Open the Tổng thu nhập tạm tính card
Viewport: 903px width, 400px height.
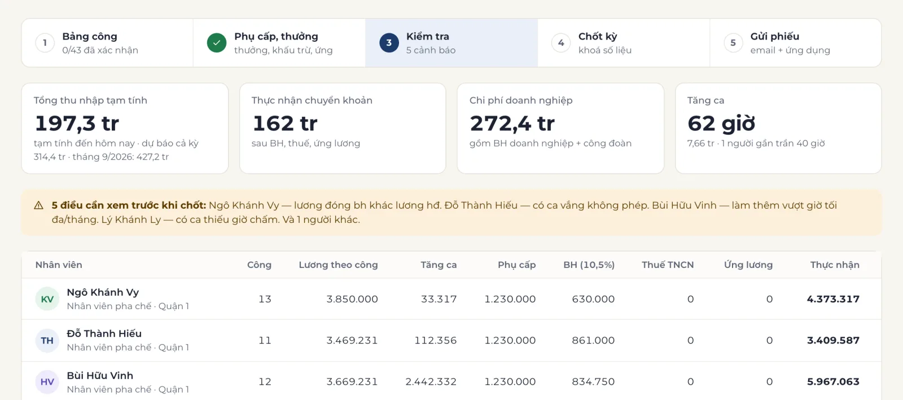[125, 129]
